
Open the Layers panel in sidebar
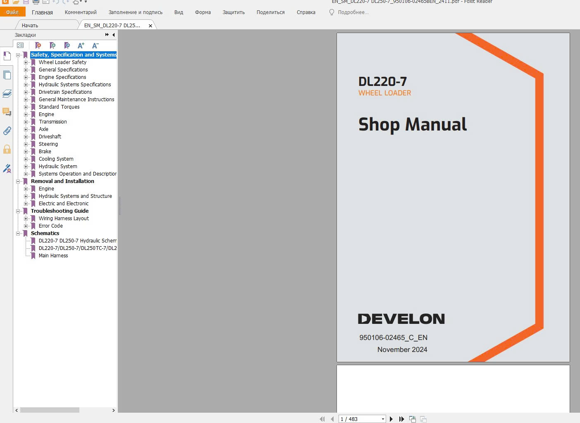tap(7, 93)
